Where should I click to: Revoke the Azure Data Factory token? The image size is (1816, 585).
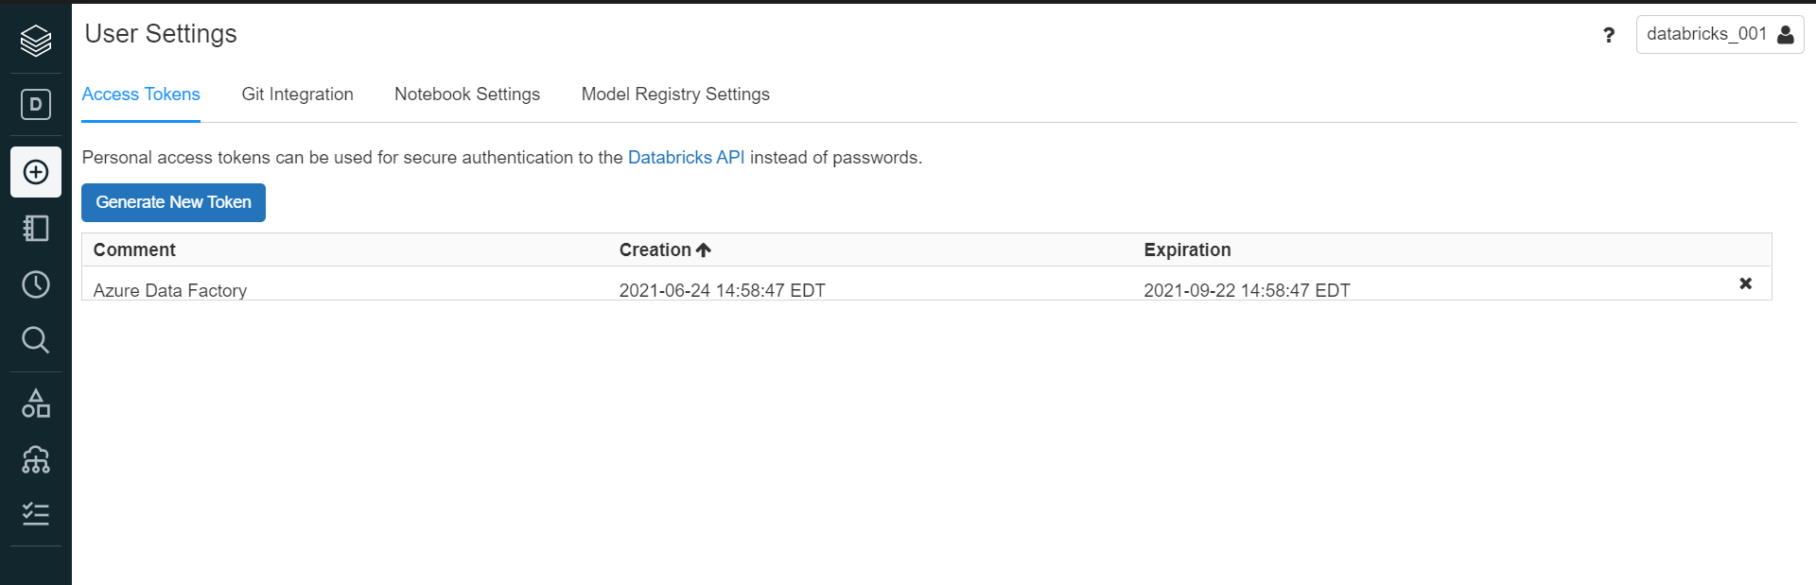point(1745,284)
